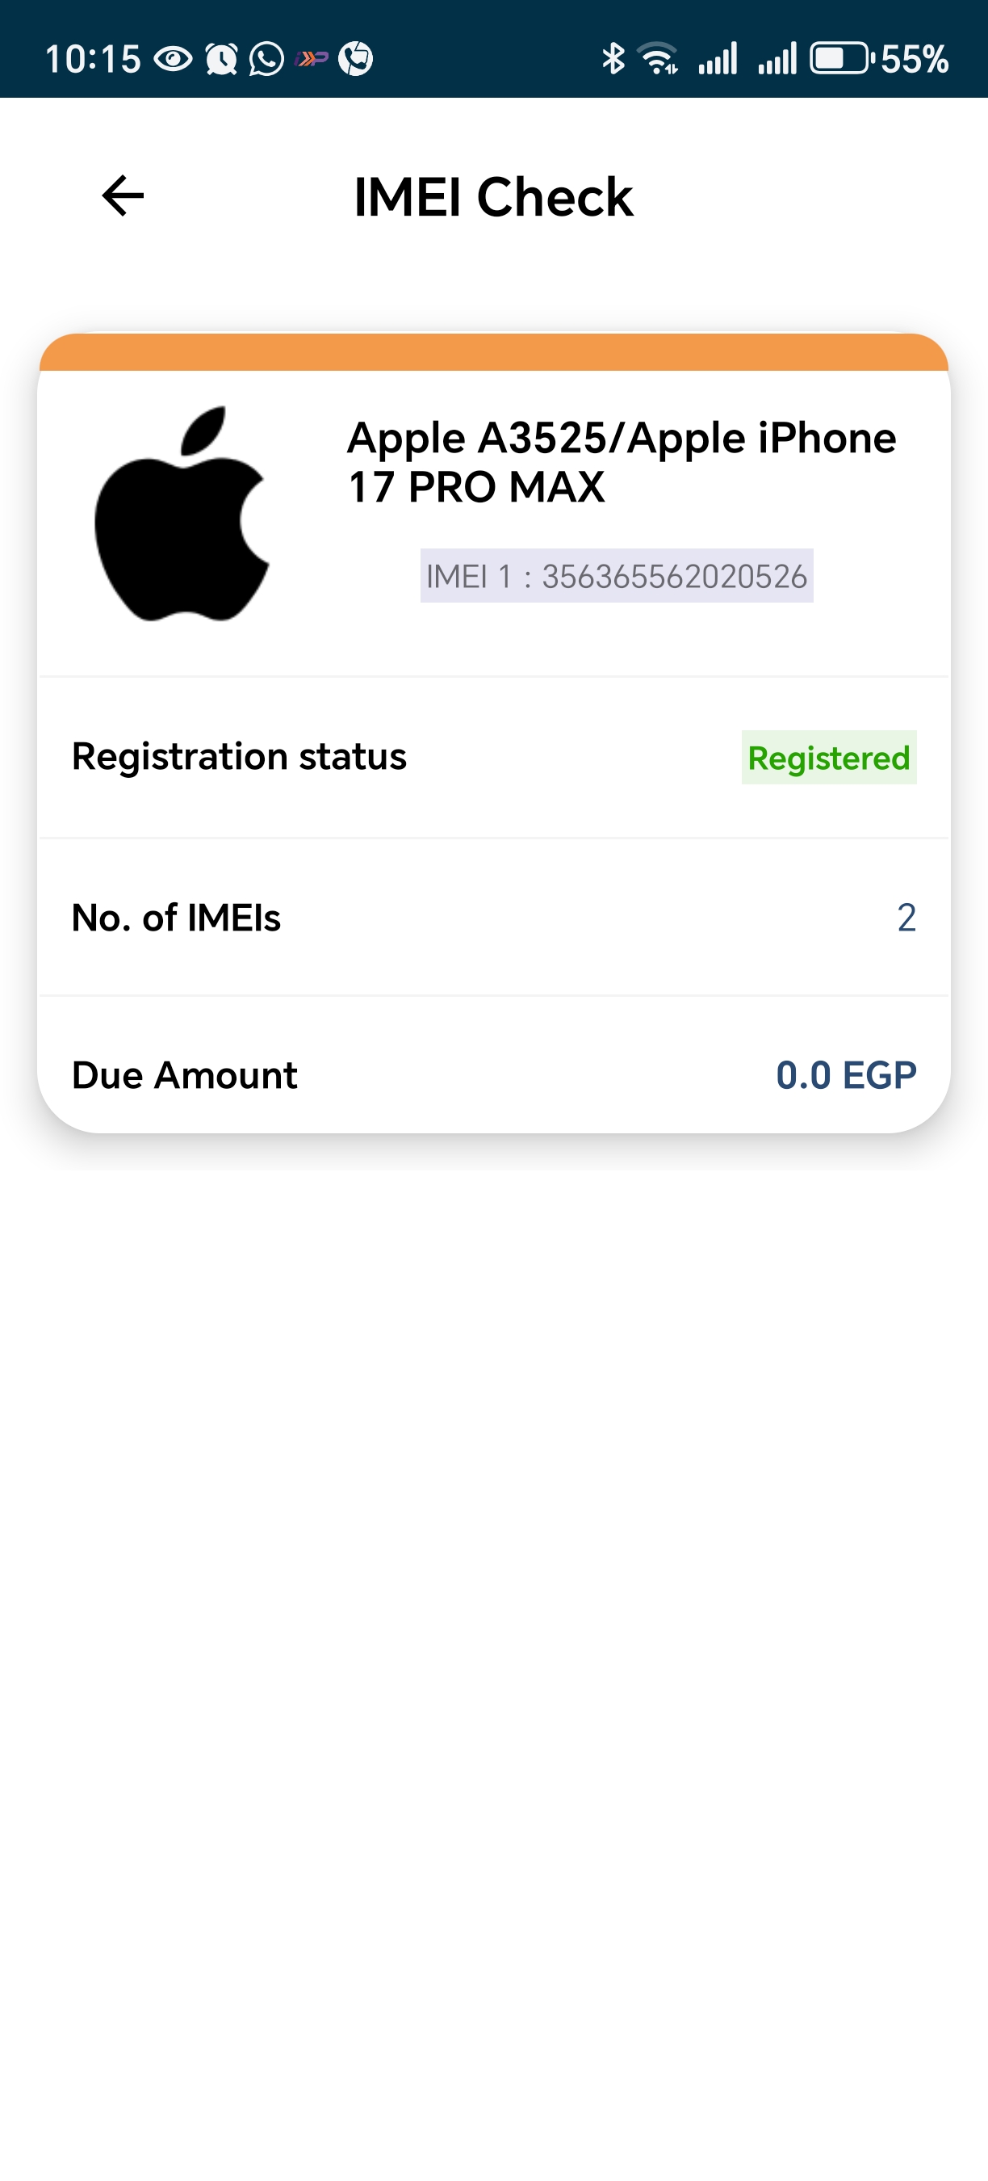988x2181 pixels.
Task: Tap the first mobile signal bars icon
Action: [718, 58]
